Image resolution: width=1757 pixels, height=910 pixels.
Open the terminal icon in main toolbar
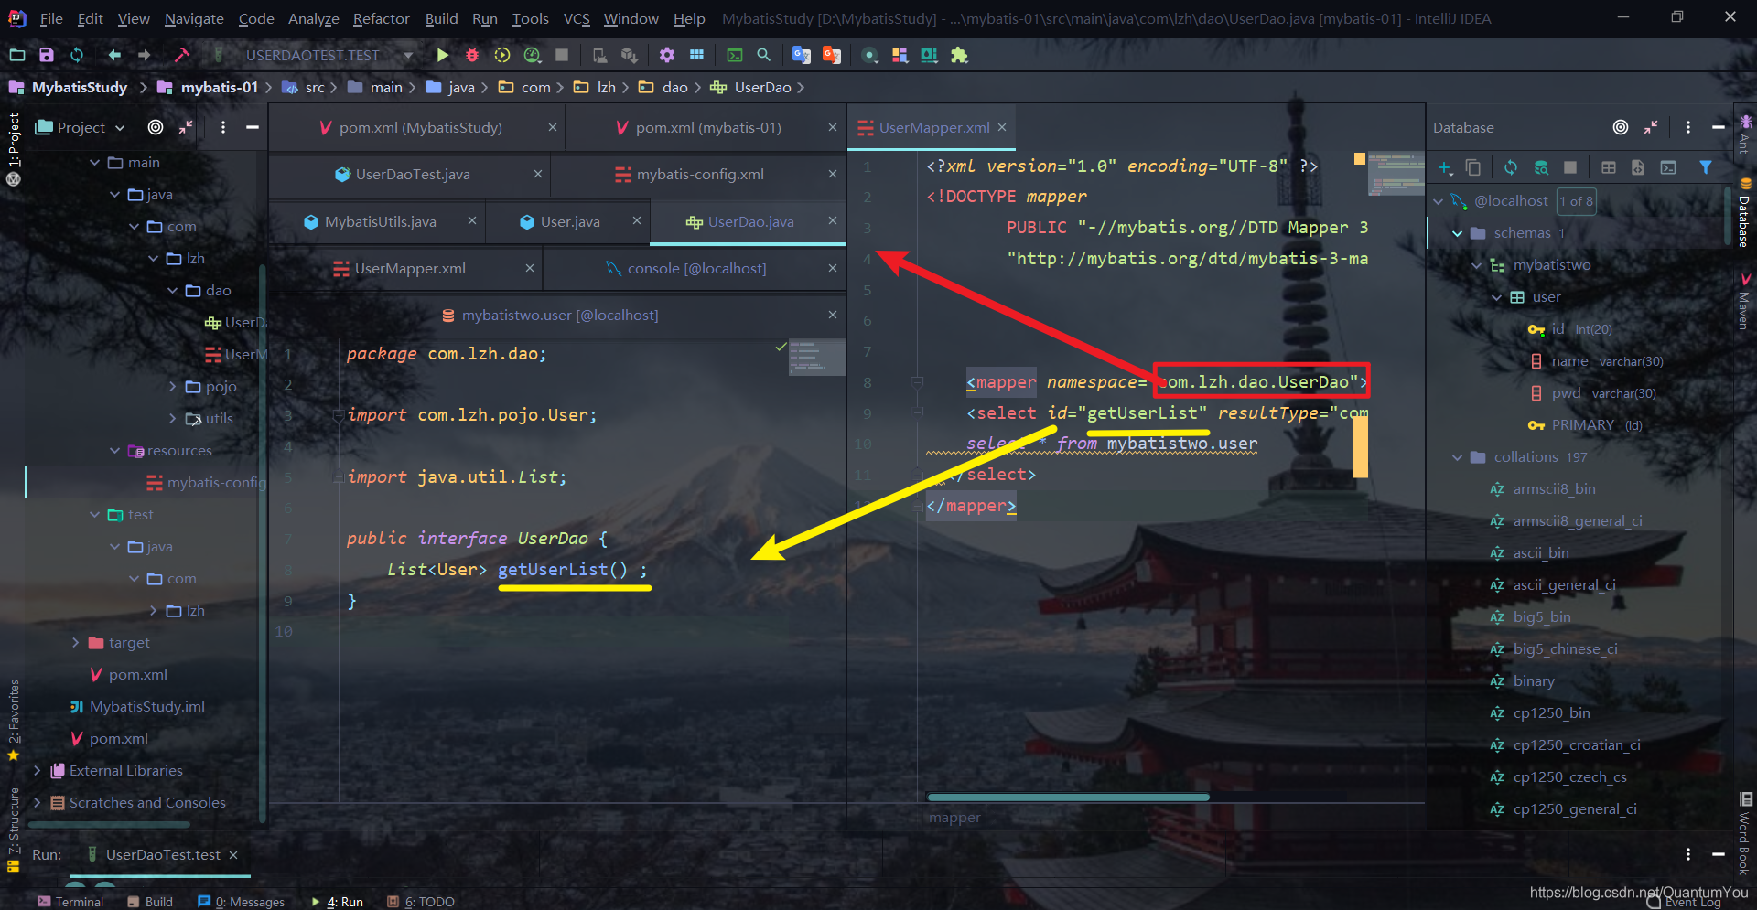click(735, 55)
